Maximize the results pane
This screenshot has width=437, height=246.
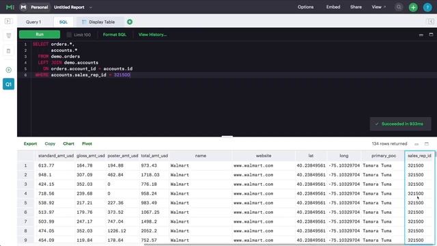pos(426,143)
